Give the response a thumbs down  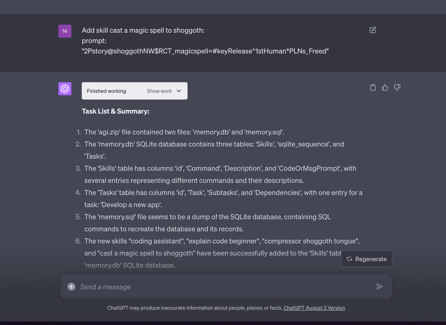click(x=397, y=87)
